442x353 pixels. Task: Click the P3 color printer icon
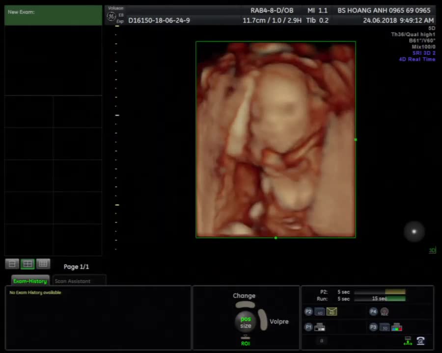[397, 327]
